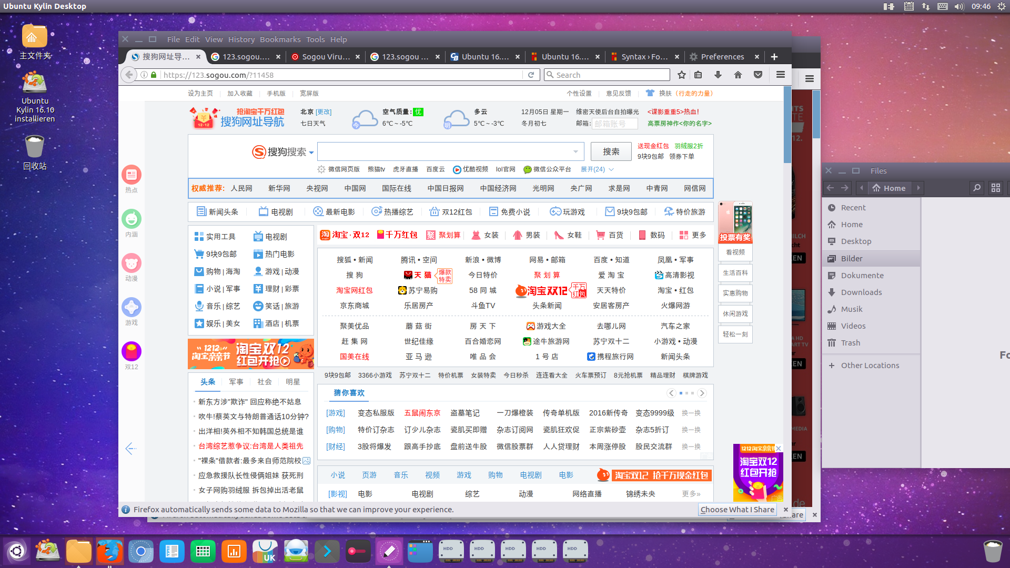Click the Files window search icon

coord(977,188)
